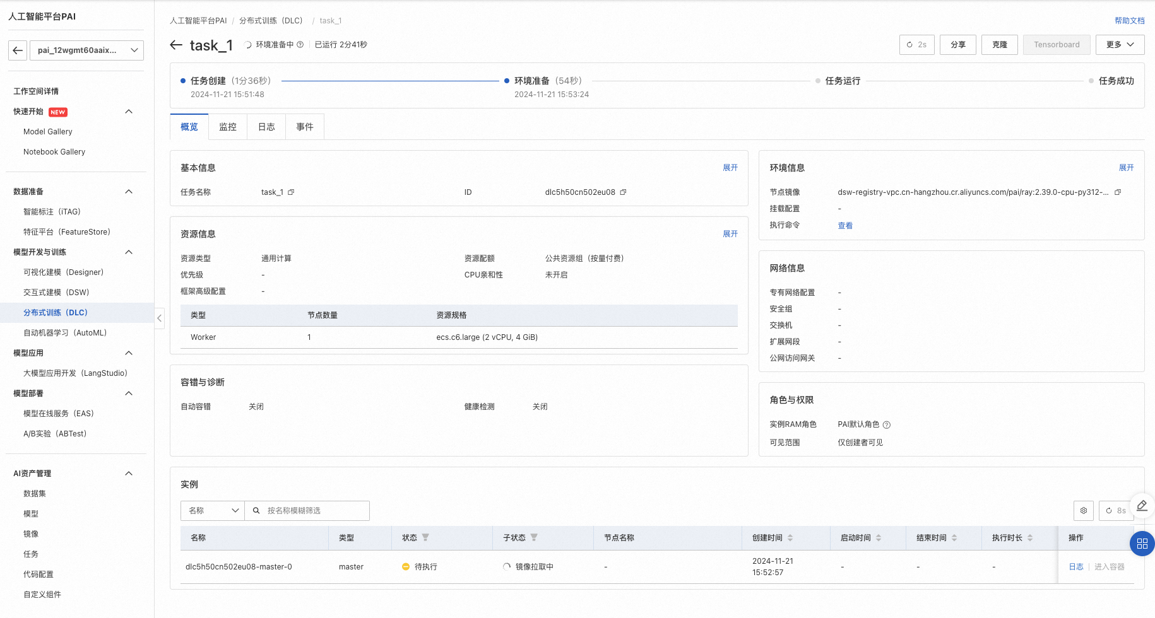Open 可视化建模（Designer）in sidebar
Screen dimensions: 1155x618
(x=63, y=272)
